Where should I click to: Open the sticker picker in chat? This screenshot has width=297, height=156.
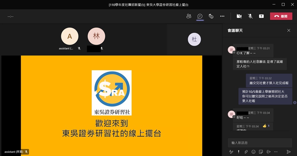tap(261, 152)
